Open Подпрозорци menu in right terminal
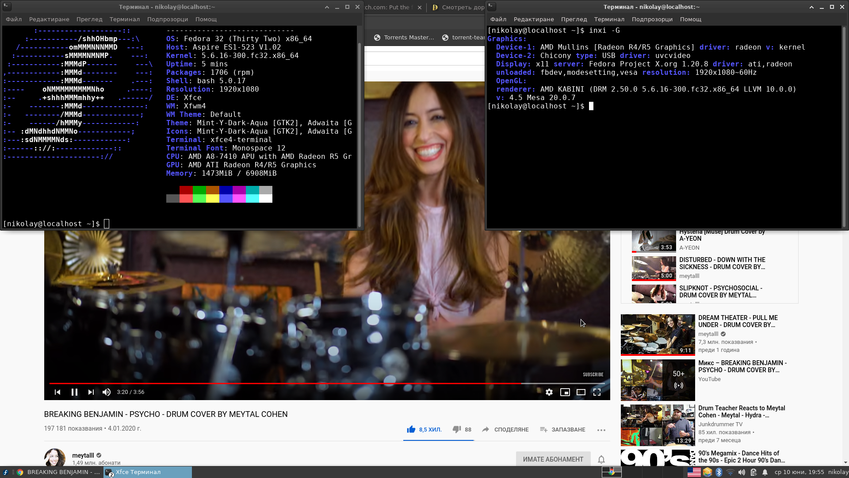The height and width of the screenshot is (478, 849). tap(652, 19)
